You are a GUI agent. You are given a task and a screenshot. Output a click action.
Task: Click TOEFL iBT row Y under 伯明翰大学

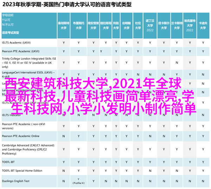click(x=127, y=162)
